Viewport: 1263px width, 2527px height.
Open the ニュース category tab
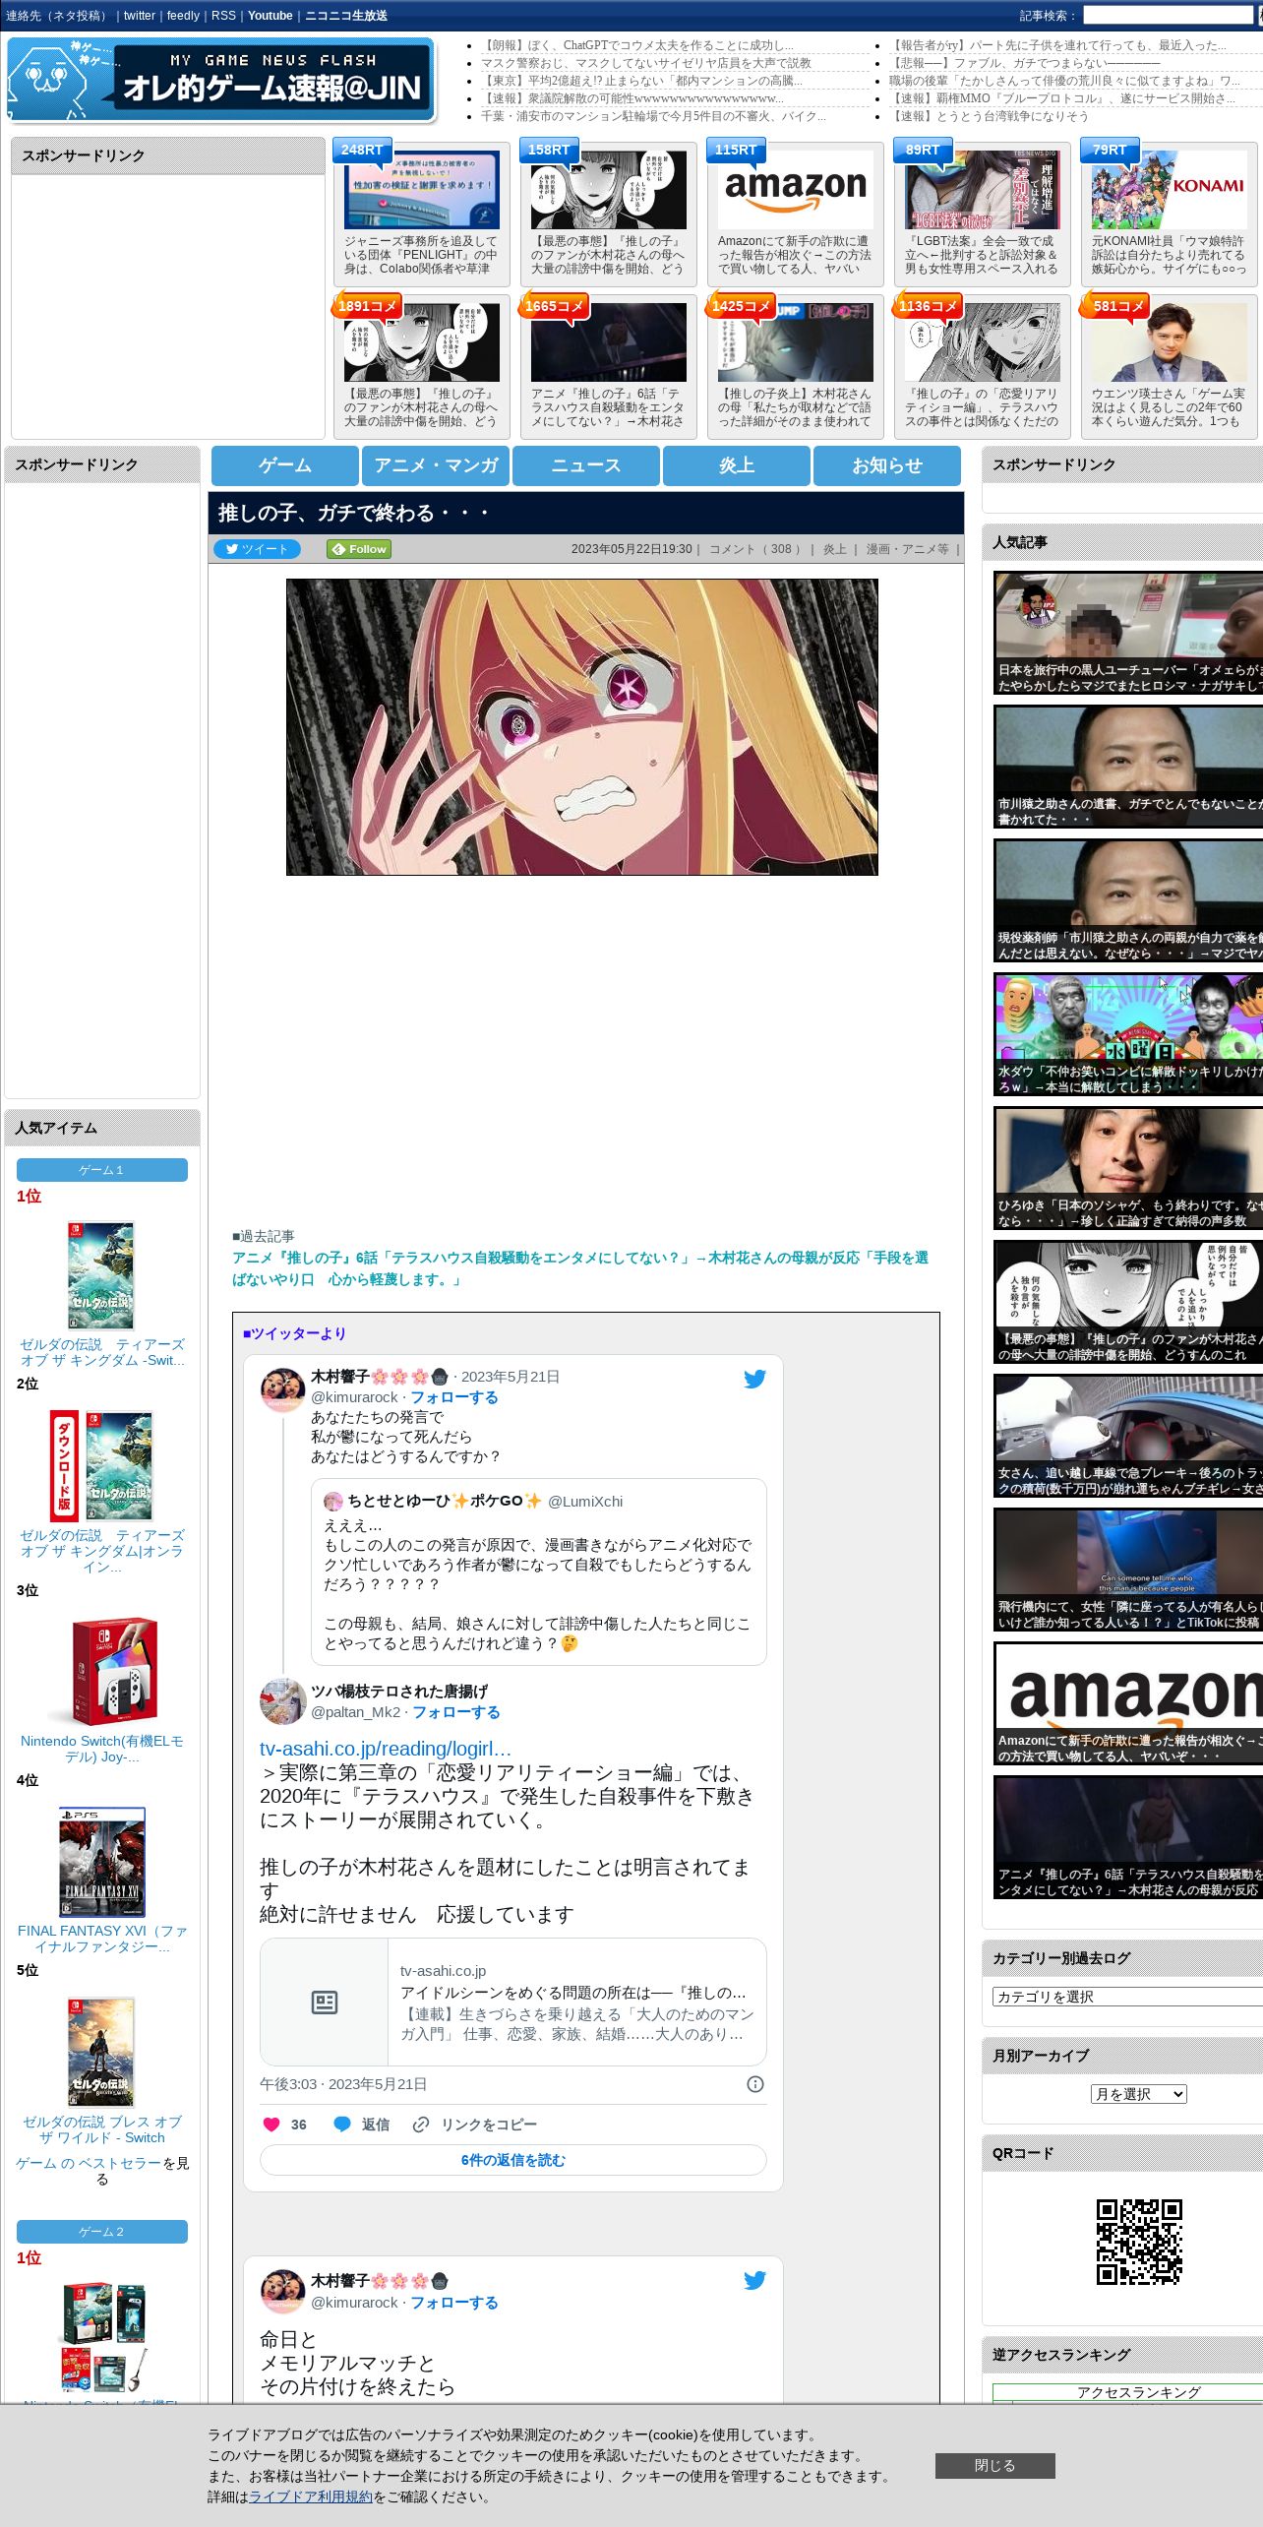586,465
